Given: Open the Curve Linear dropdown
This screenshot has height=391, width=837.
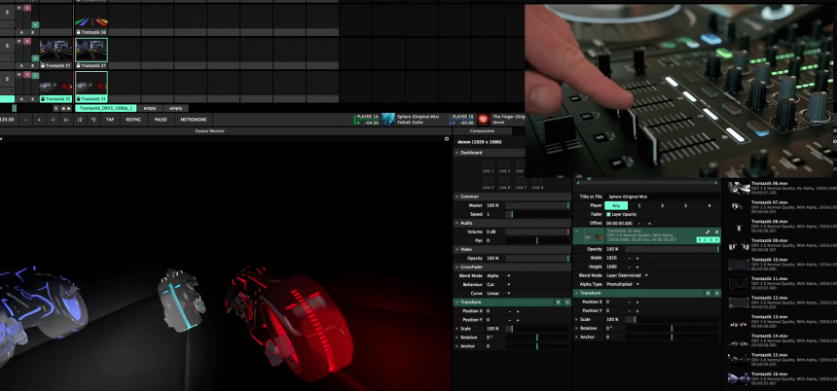Looking at the screenshot, I should pos(498,294).
